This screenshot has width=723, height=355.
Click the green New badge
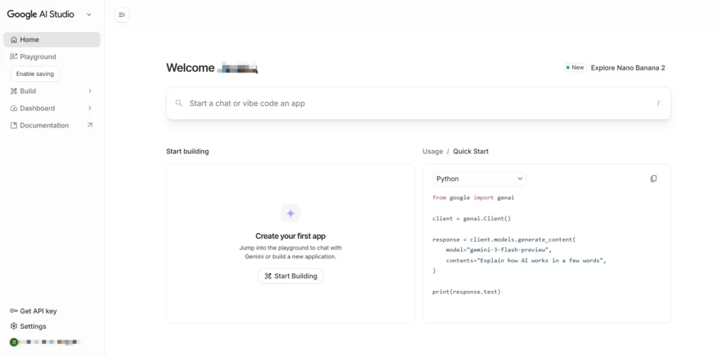[574, 68]
